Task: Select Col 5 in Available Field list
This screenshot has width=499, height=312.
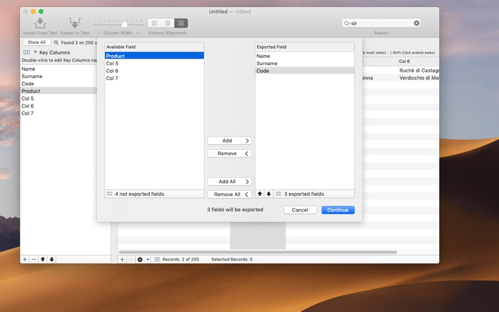Action: pyautogui.click(x=114, y=64)
